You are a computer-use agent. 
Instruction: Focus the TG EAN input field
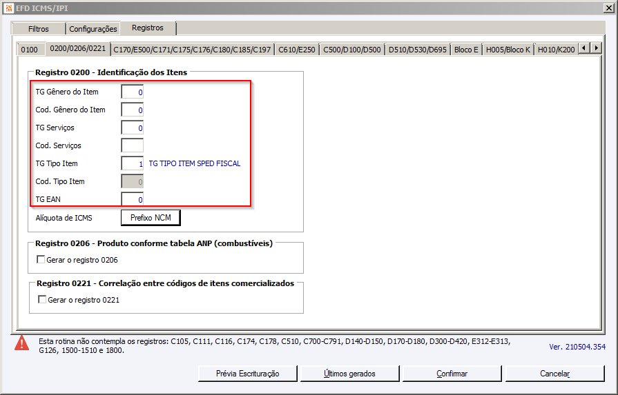tap(132, 199)
